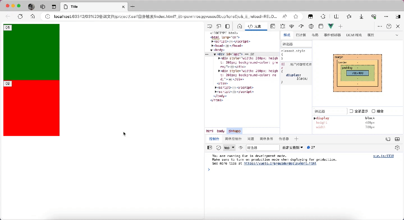
Task: Open DevTools customize menu (three dots)
Action: pos(380,26)
